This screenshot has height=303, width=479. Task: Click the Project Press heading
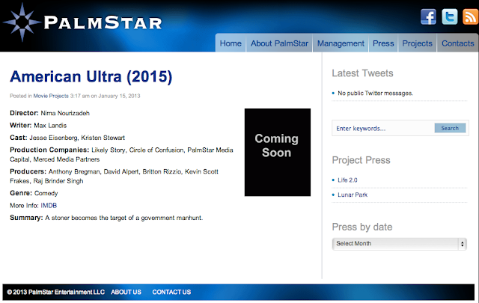361,160
